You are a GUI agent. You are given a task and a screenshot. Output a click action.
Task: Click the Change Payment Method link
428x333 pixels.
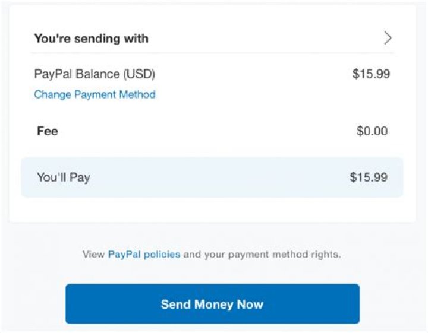click(x=95, y=94)
